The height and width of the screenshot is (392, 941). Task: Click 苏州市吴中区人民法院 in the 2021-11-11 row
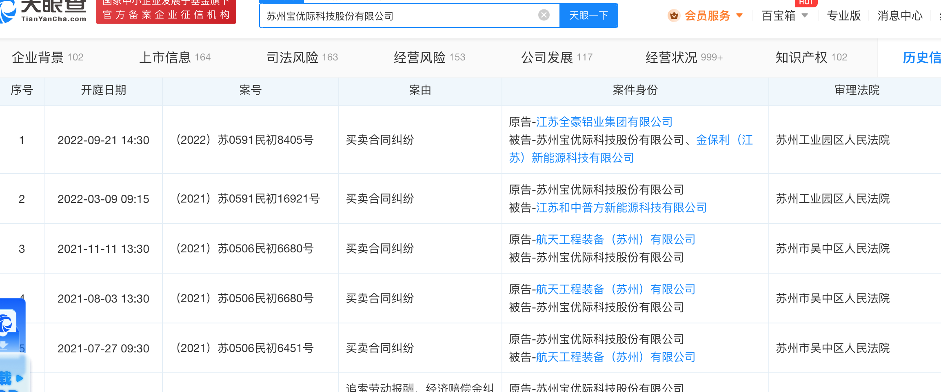[833, 249]
